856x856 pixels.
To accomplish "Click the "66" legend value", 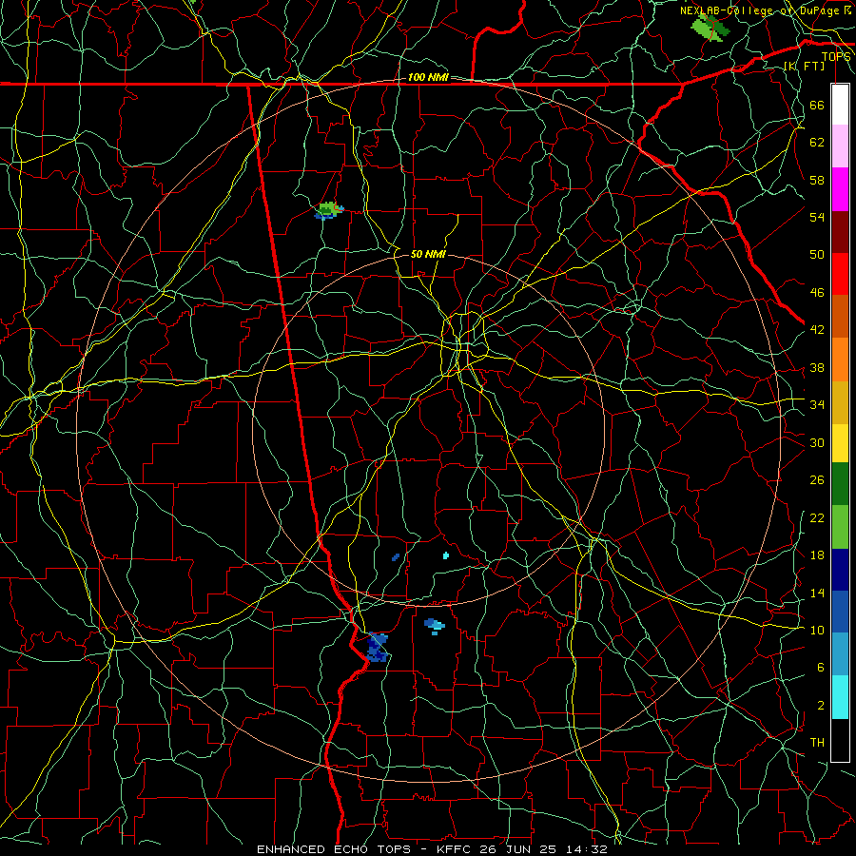I will coord(817,105).
